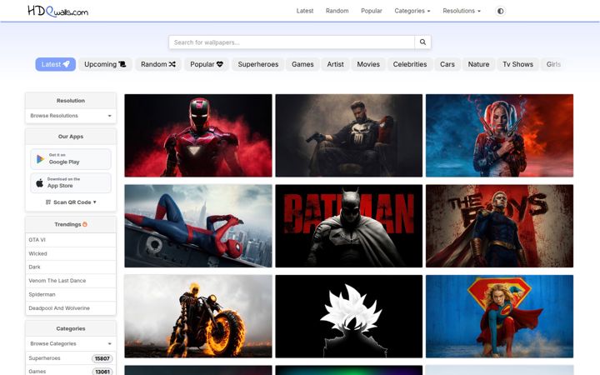Open the Celebrities category pill
This screenshot has height=375, width=600.
point(409,64)
